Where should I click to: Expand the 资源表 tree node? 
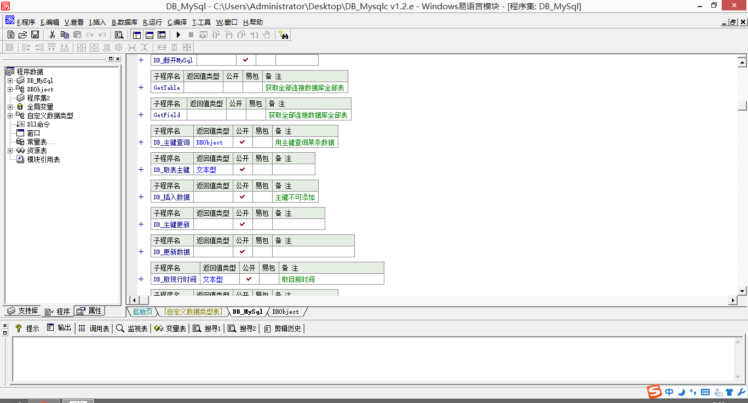10,151
